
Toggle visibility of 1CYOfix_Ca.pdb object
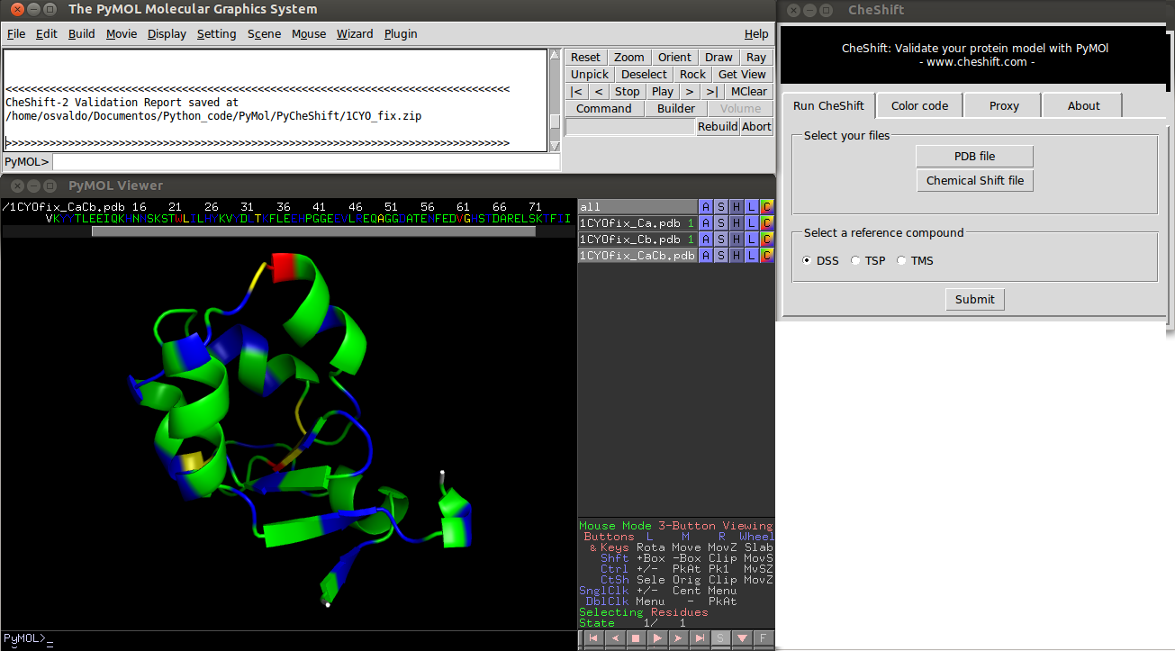tap(637, 223)
